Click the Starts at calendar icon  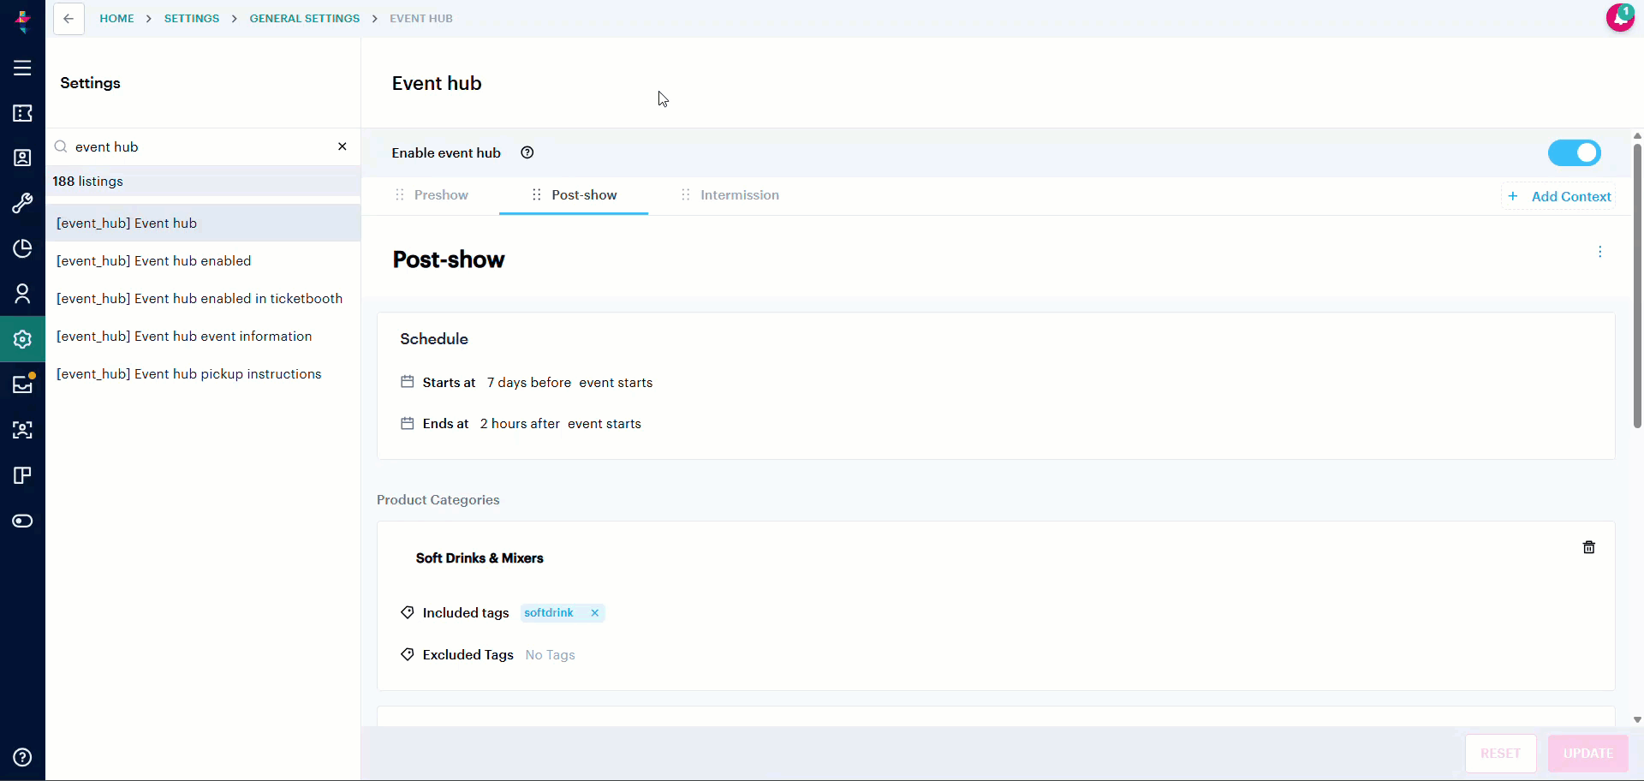(408, 382)
